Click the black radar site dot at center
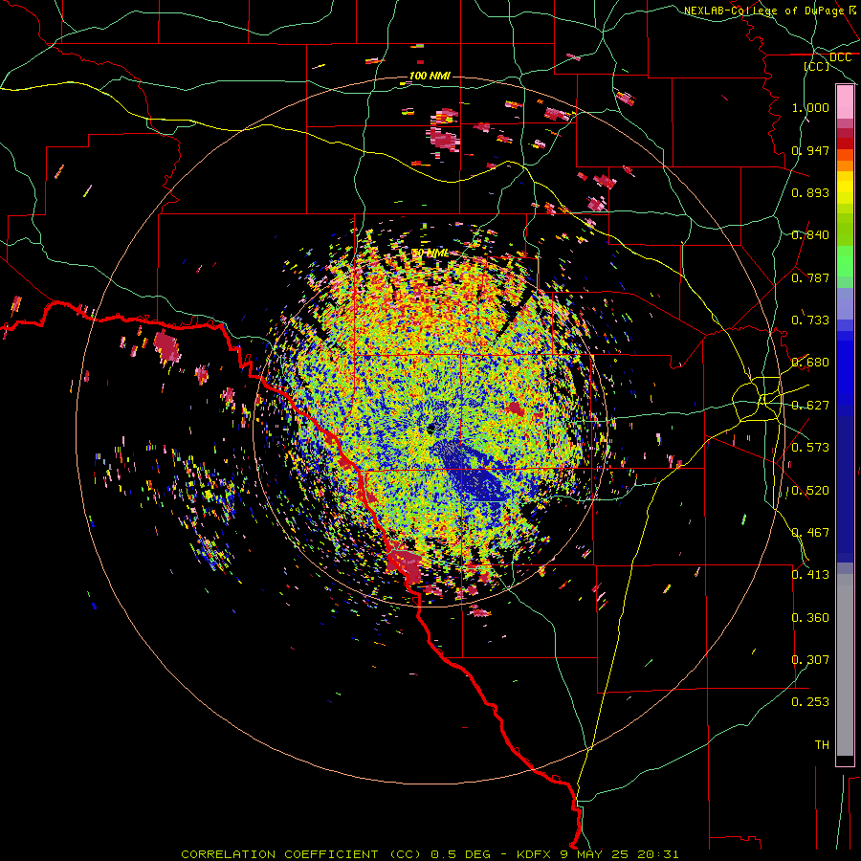 pos(431,427)
